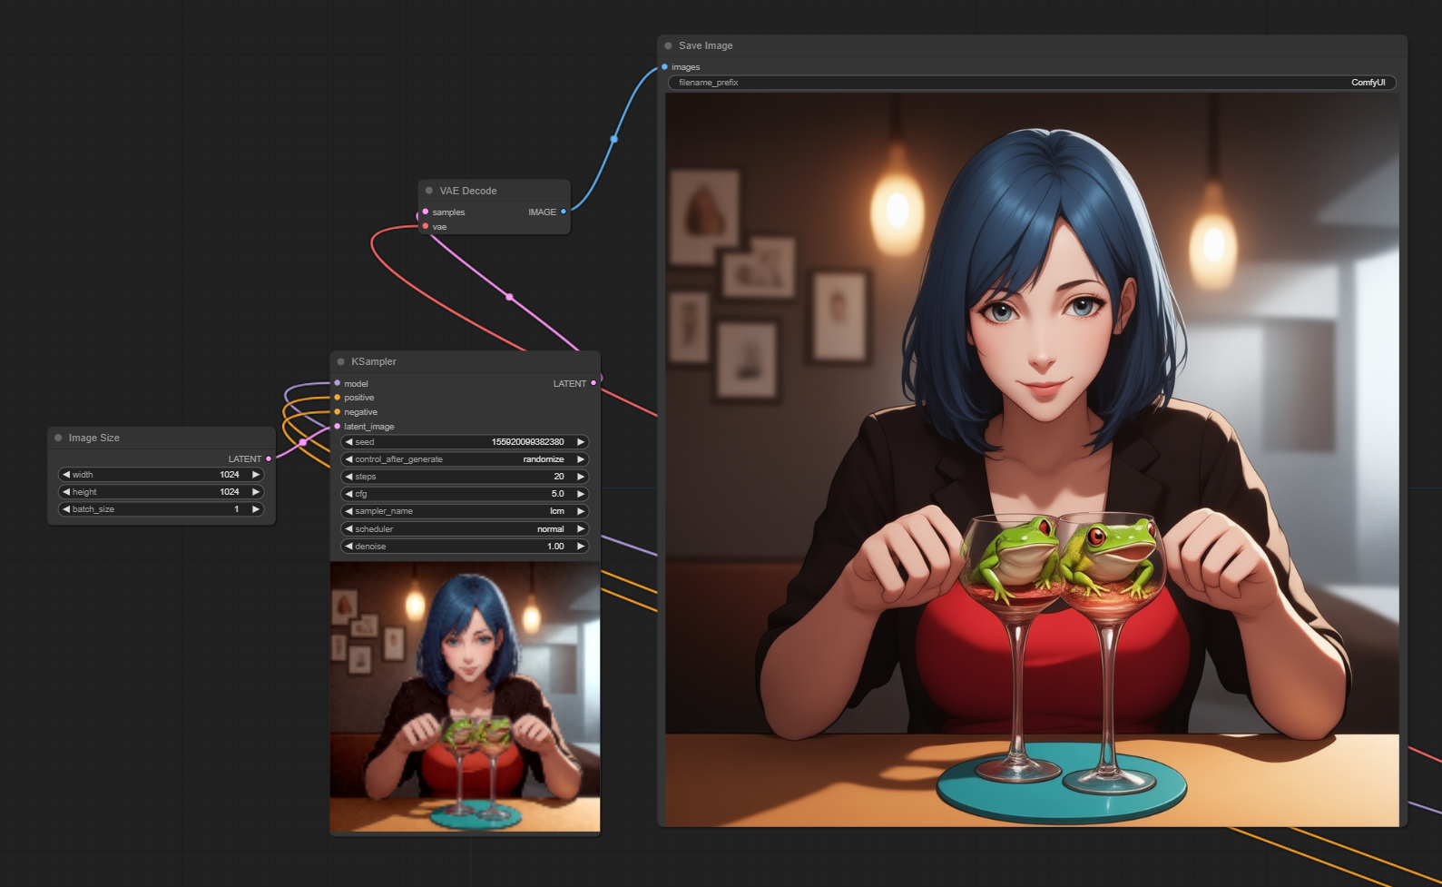Decrease the seed with its left arrow
1442x887 pixels.
[348, 442]
